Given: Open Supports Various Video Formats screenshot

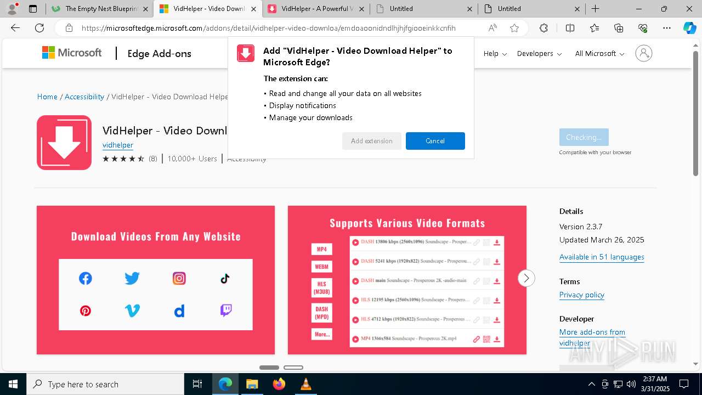Looking at the screenshot, I should coord(407,280).
